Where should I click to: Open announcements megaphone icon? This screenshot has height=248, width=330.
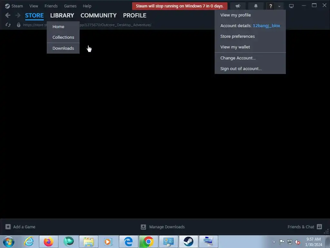click(x=238, y=6)
